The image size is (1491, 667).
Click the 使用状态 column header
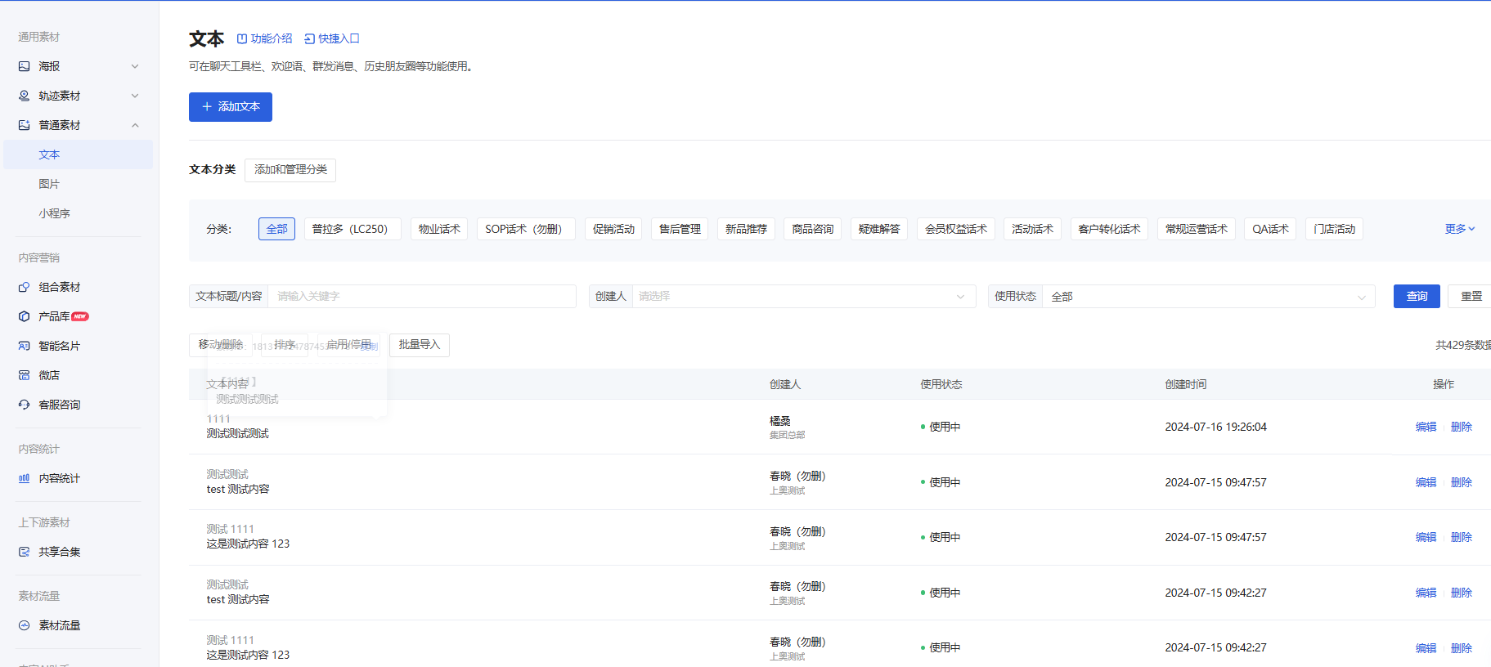[x=941, y=384]
